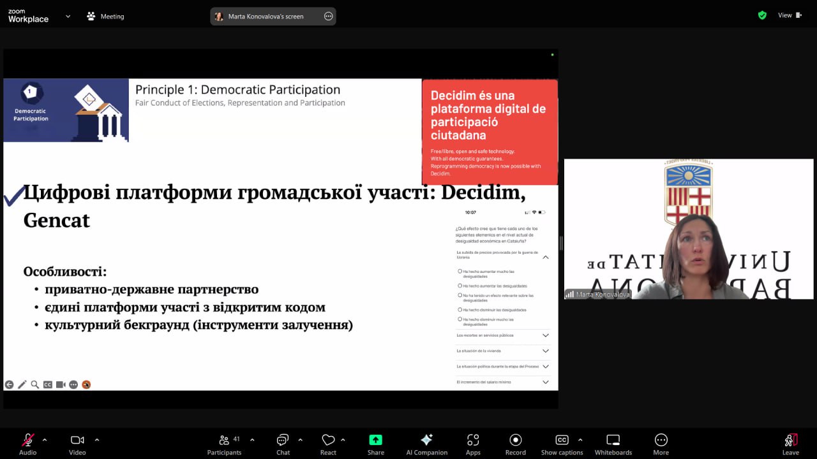This screenshot has width=817, height=459.
Task: Expand 'La situación política durante la etapa' chevron
Action: pos(546,367)
